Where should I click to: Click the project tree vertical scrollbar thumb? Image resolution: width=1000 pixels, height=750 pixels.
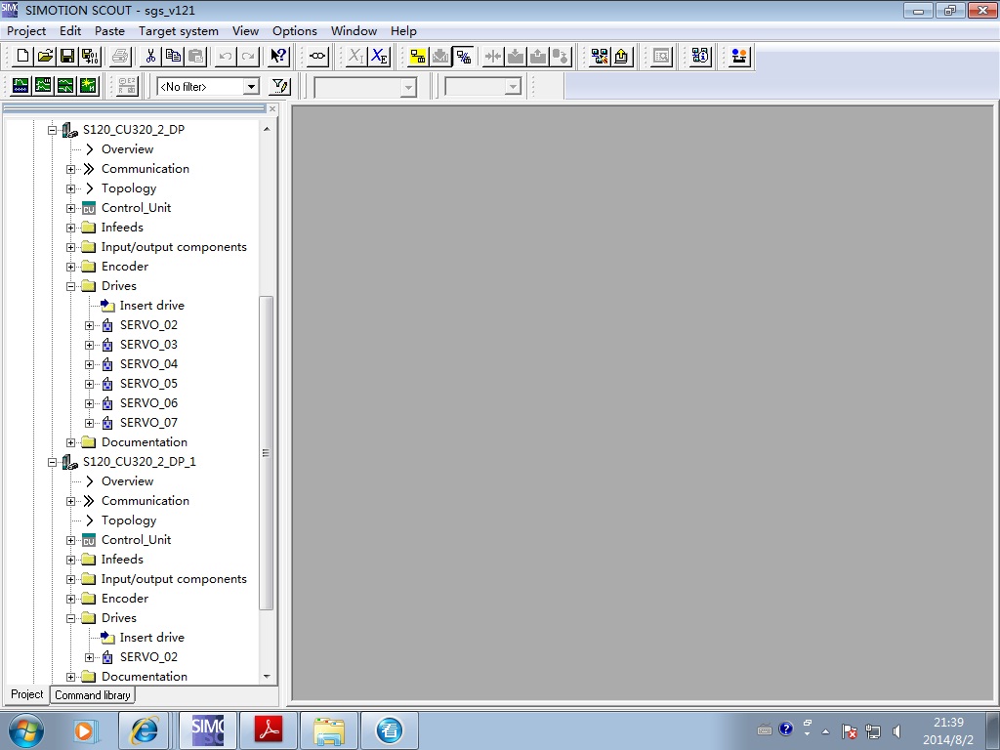point(267,453)
